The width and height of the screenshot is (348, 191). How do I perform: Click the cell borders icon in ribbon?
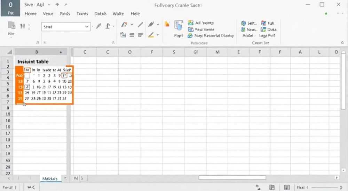123,35
